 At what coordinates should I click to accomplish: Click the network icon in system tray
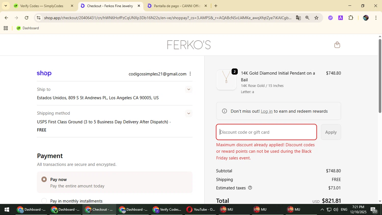[329, 209]
